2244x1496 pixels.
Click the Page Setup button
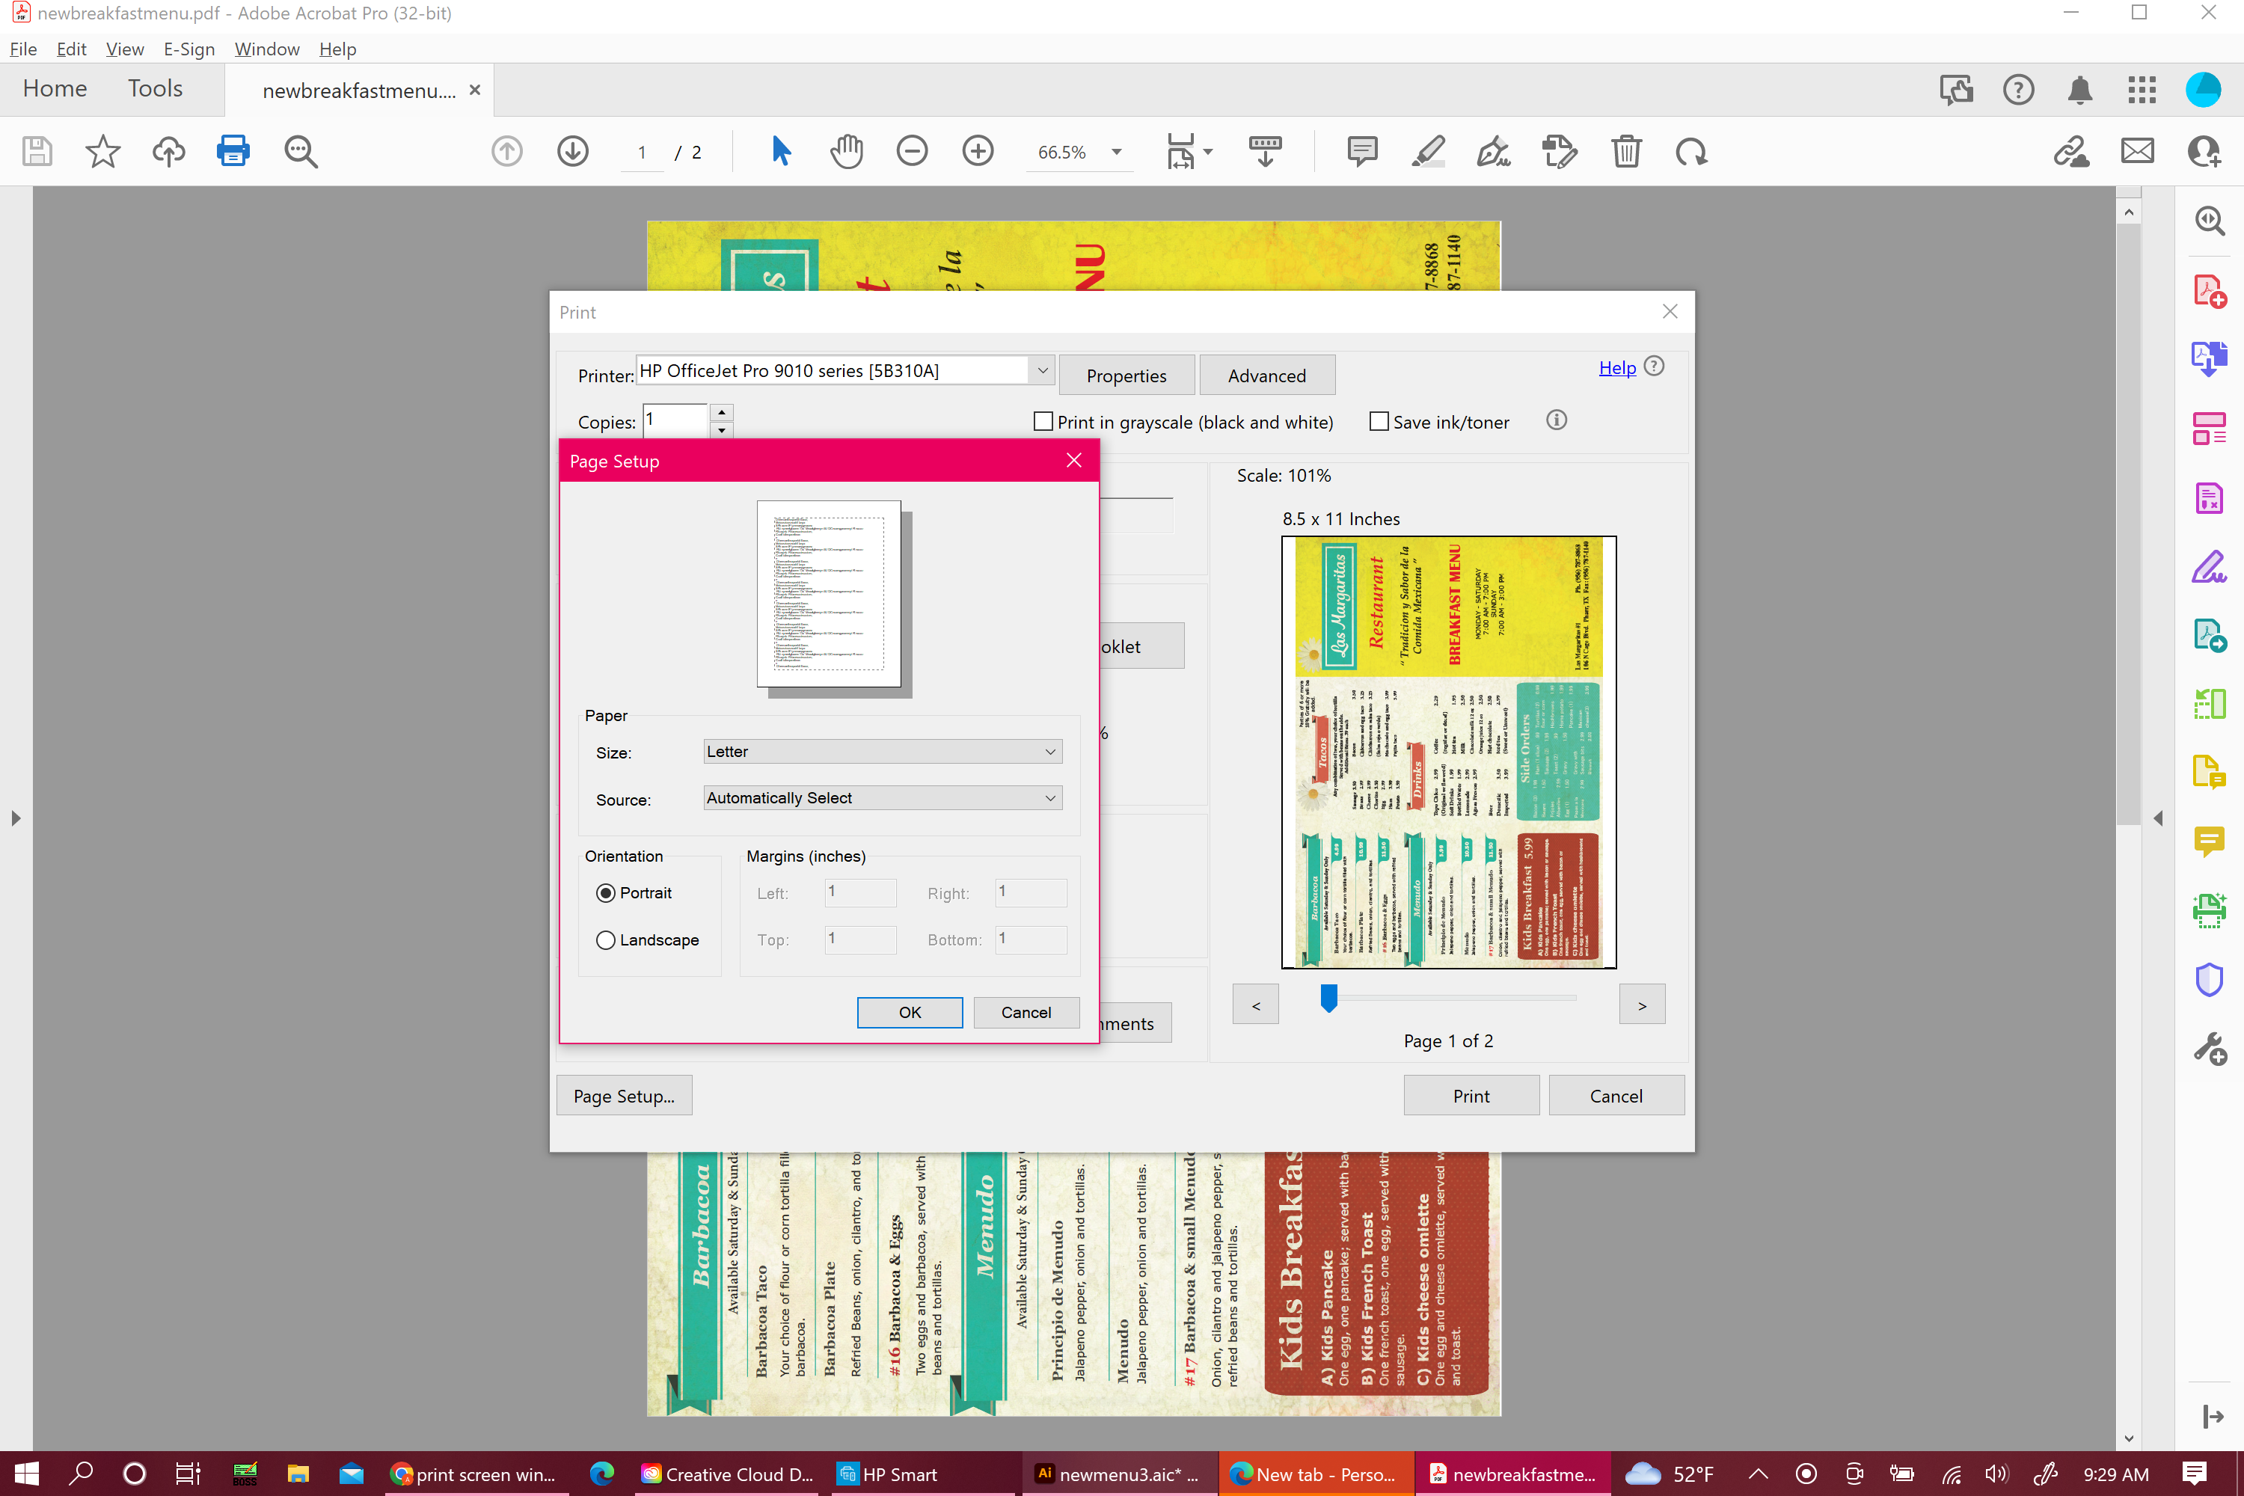click(623, 1095)
